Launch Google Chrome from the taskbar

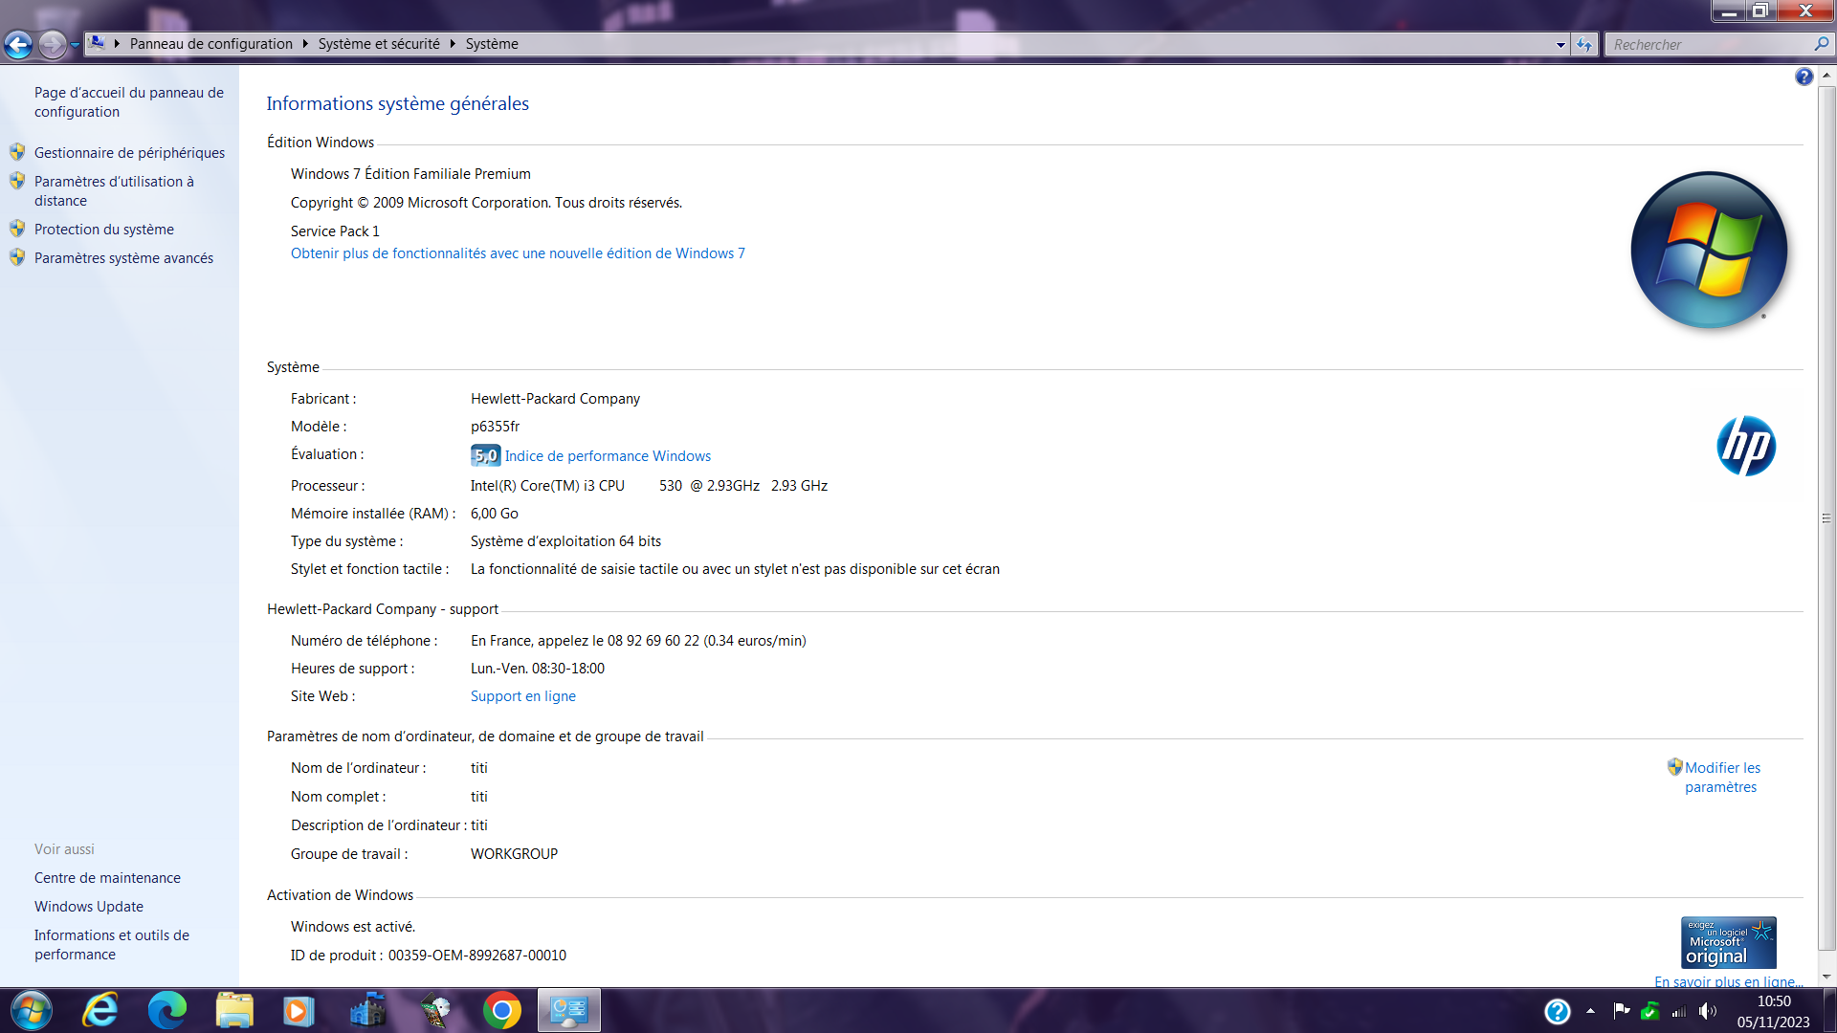(x=501, y=1010)
